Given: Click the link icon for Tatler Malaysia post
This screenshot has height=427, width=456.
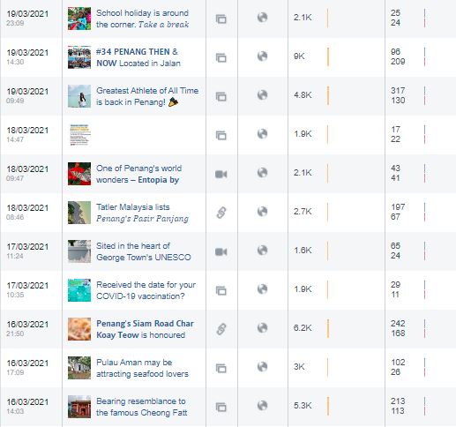Looking at the screenshot, I should pos(221,213).
